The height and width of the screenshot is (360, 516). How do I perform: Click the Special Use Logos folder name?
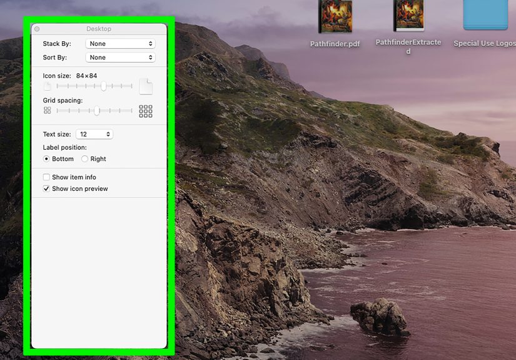click(x=484, y=43)
